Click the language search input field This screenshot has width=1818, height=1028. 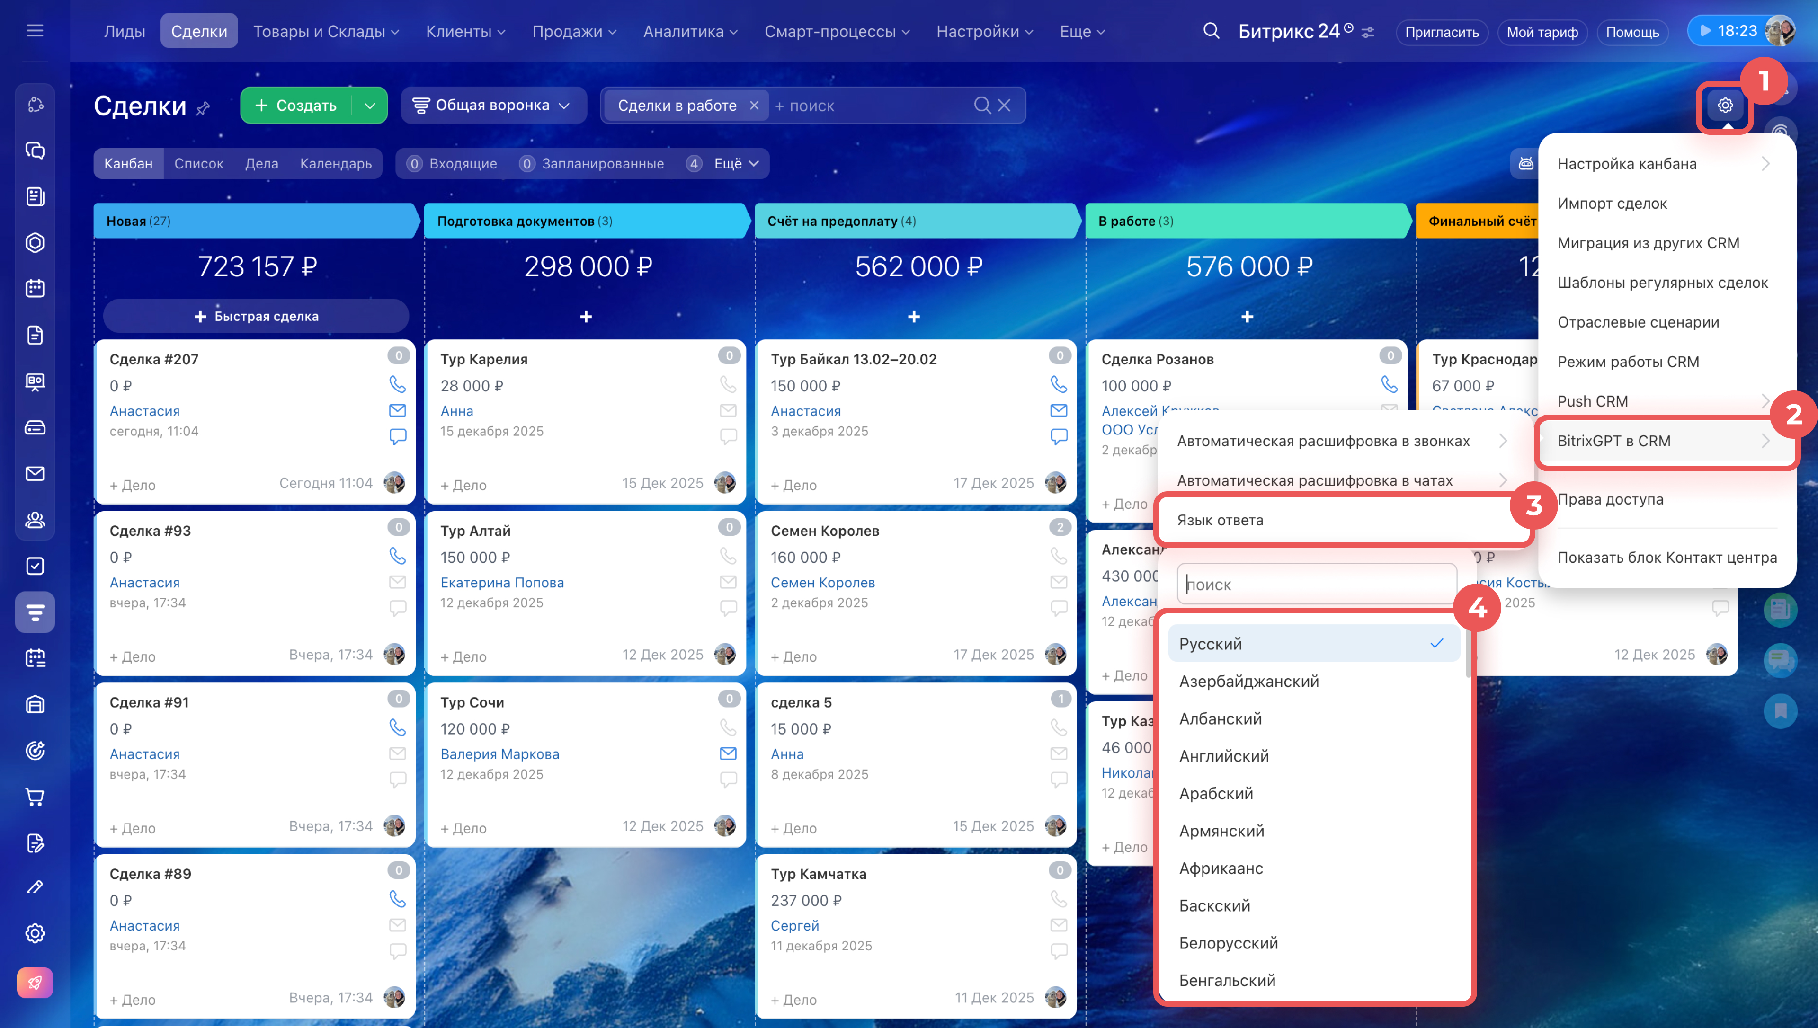pyautogui.click(x=1316, y=585)
